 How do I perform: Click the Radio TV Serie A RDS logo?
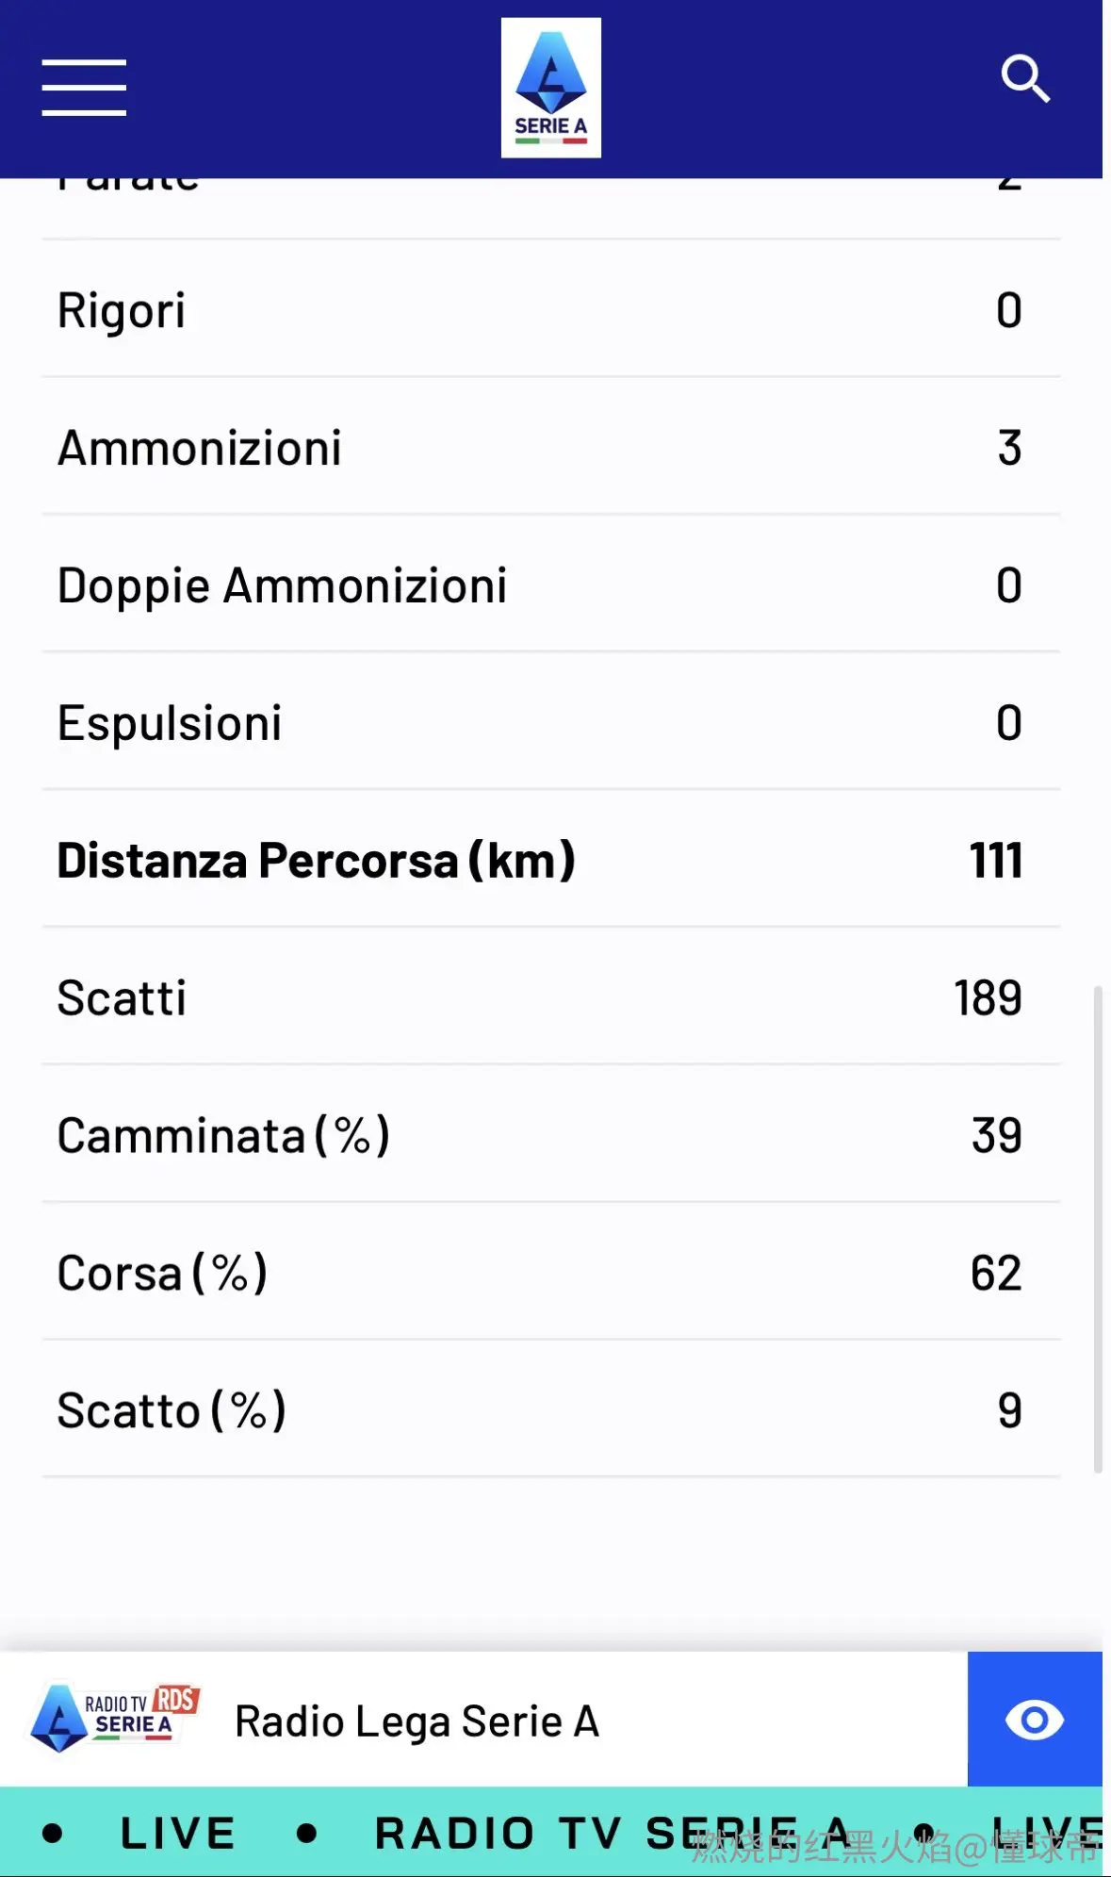pos(116,1720)
